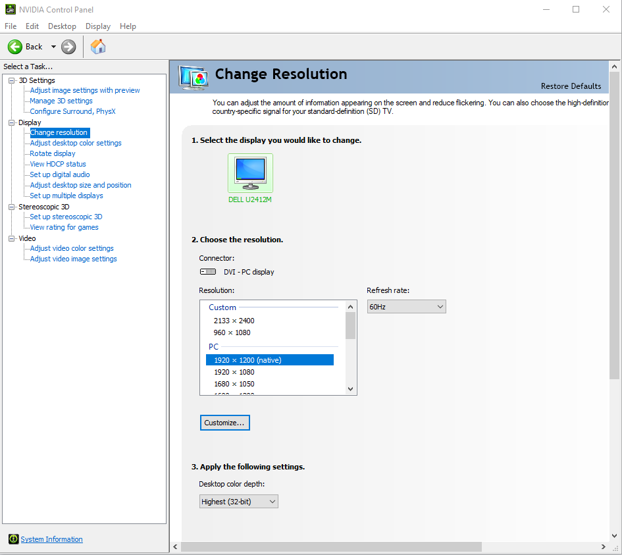Open Adjust desktop size and position
622x555 pixels.
pos(80,185)
